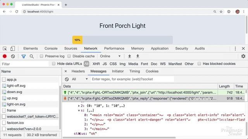This screenshot has width=248, height=139.
Task: Expand the "2:" object node
Action: (x=79, y=106)
